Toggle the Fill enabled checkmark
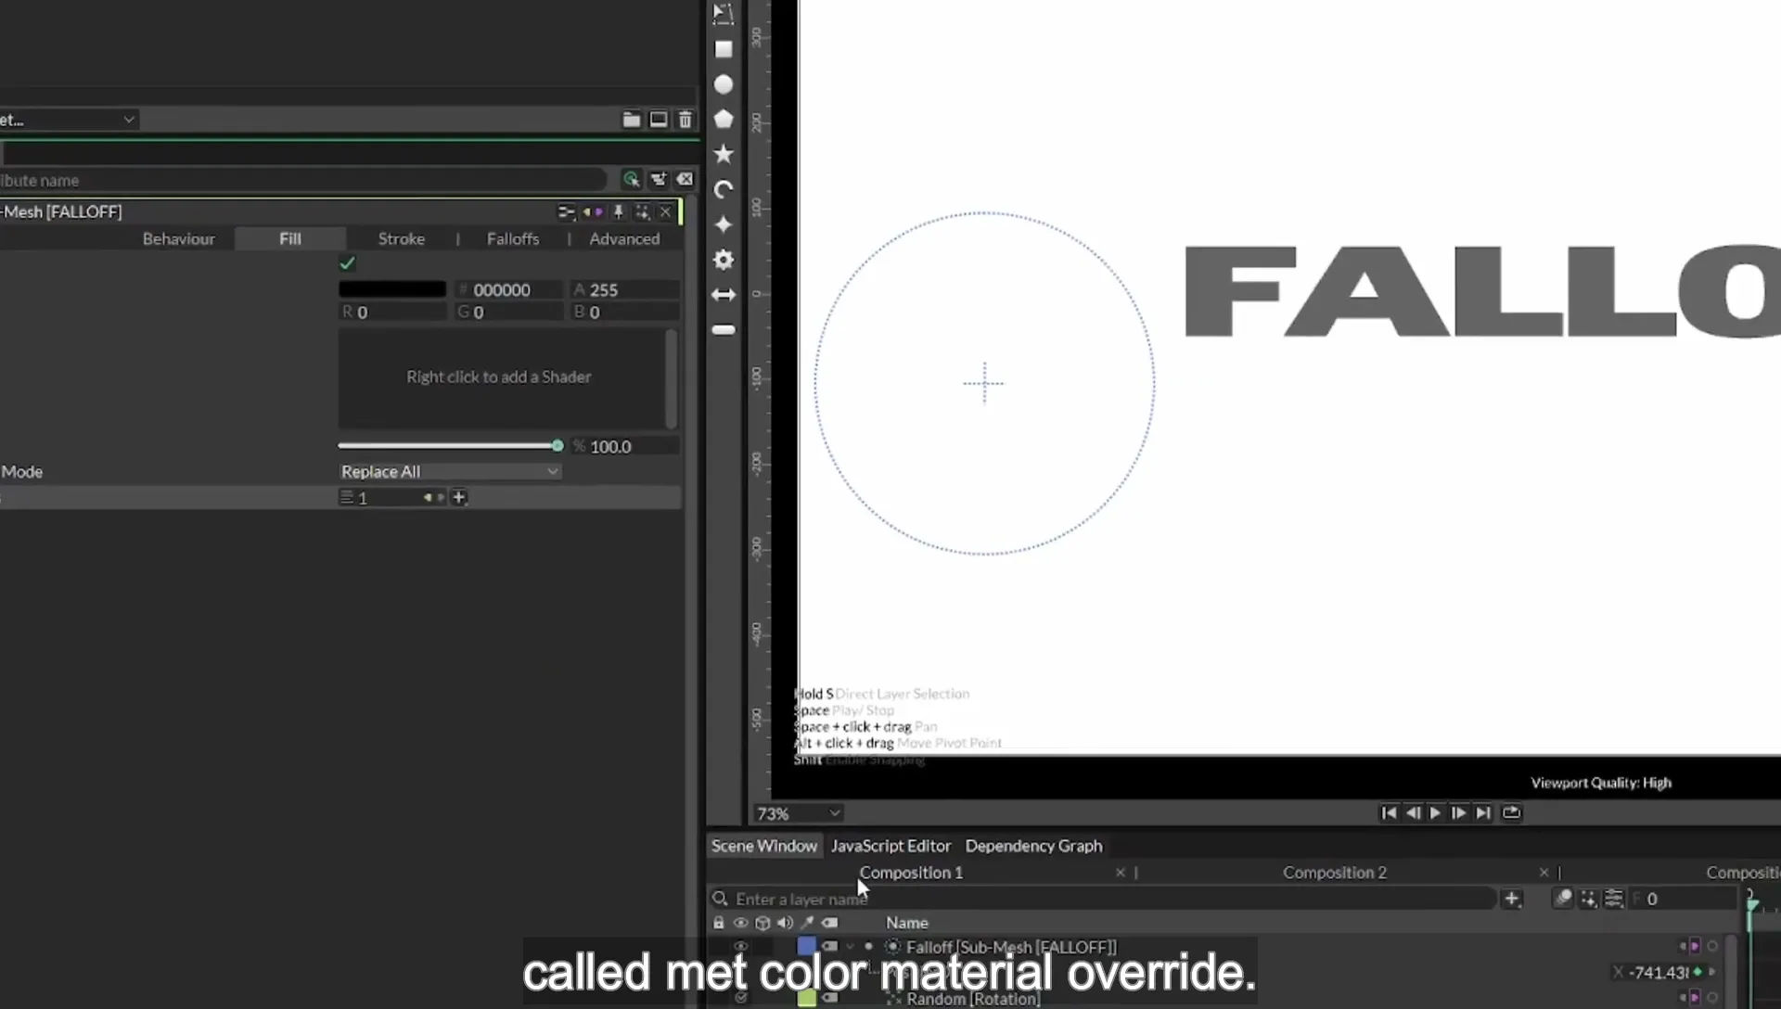The height and width of the screenshot is (1009, 1781). pos(348,263)
